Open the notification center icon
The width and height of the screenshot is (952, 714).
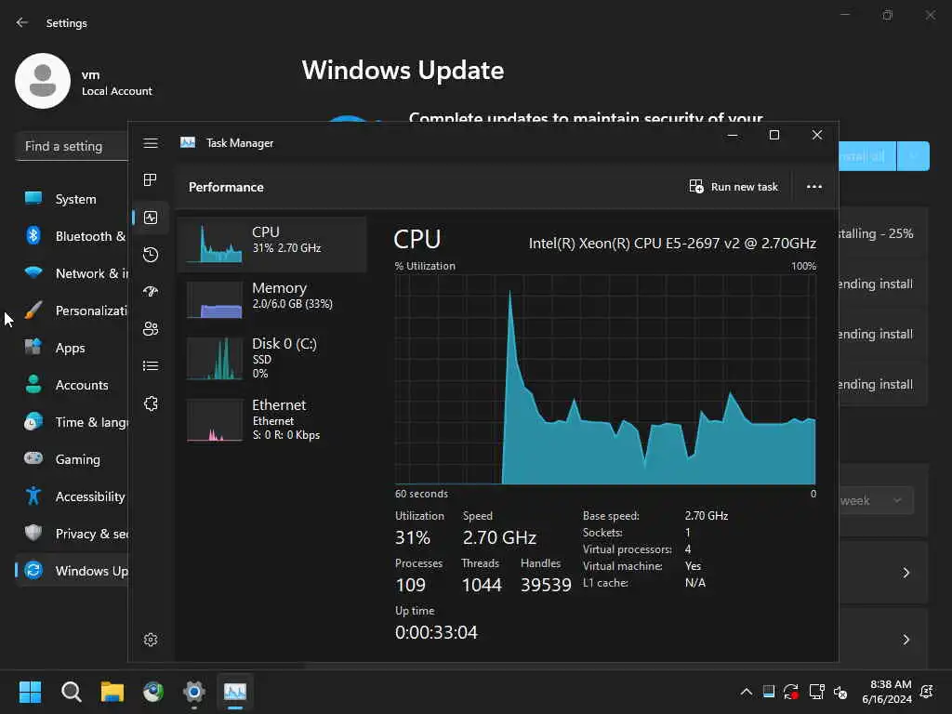[x=927, y=692]
